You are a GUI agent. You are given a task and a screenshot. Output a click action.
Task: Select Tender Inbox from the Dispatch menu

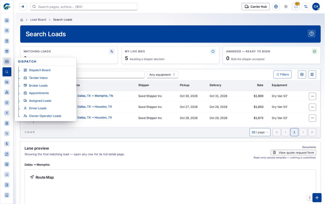click(38, 78)
